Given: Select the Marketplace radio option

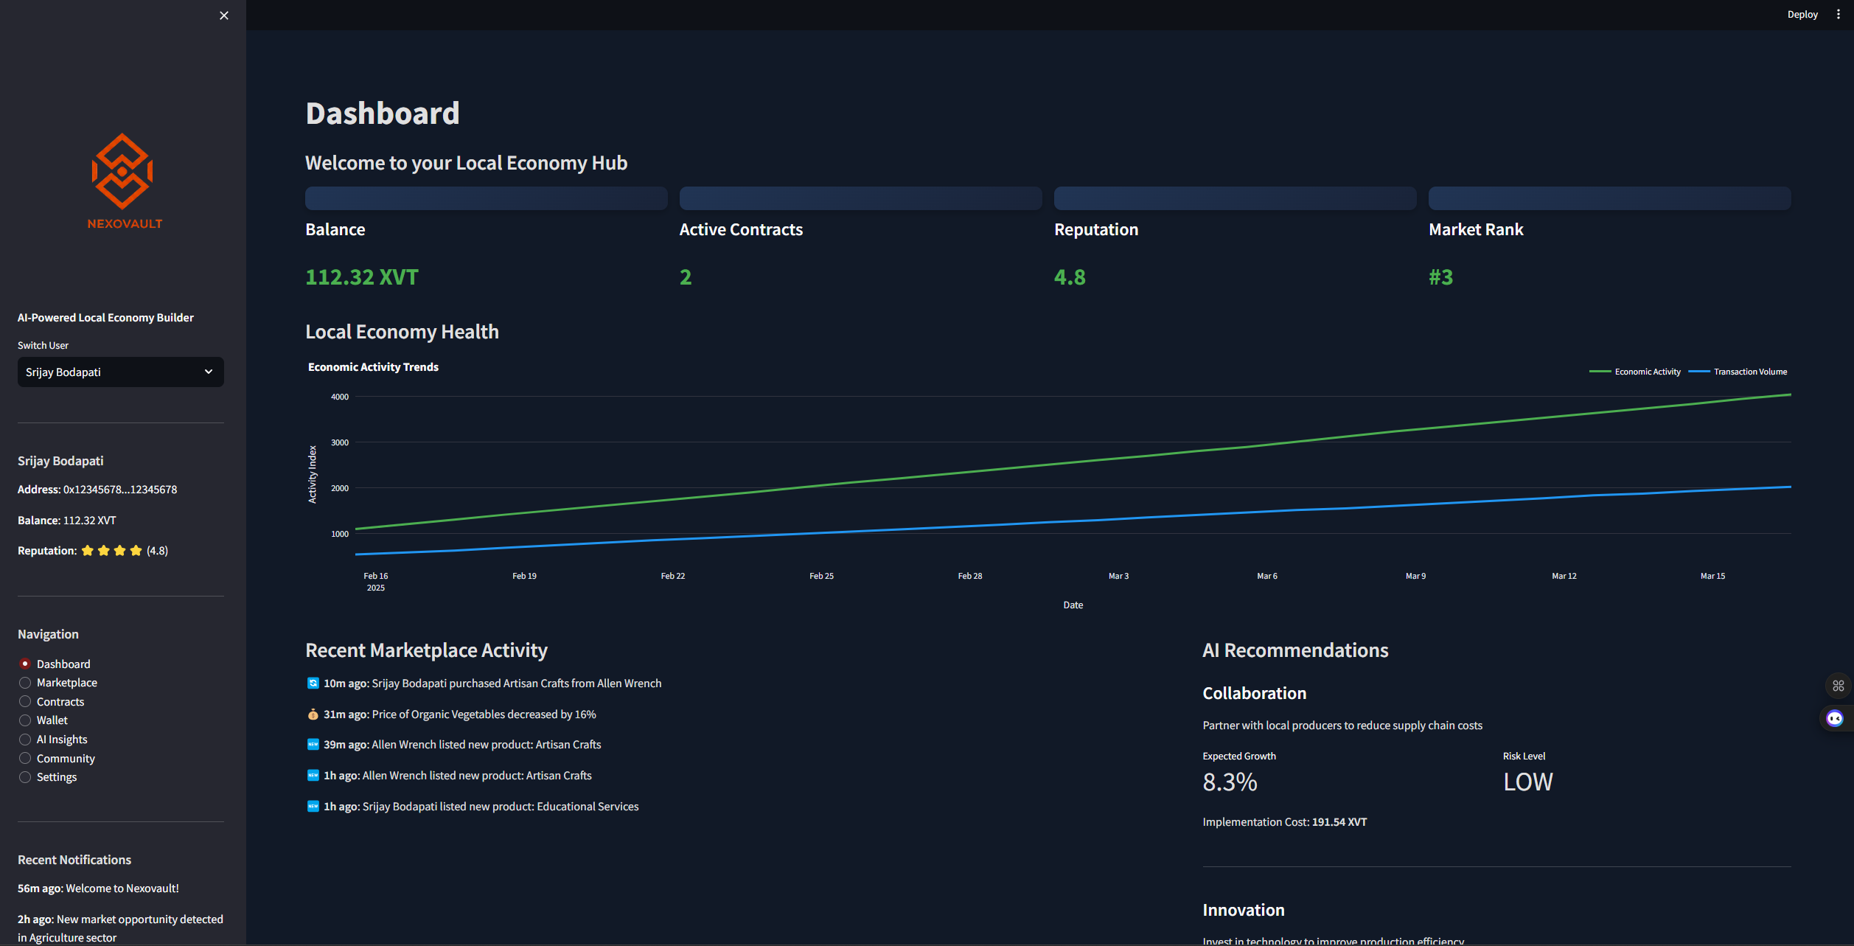Looking at the screenshot, I should point(25,683).
